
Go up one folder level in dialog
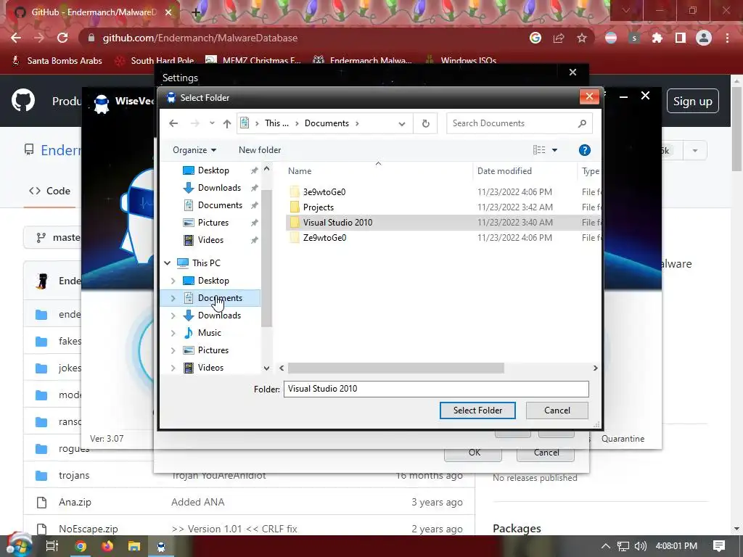227,123
